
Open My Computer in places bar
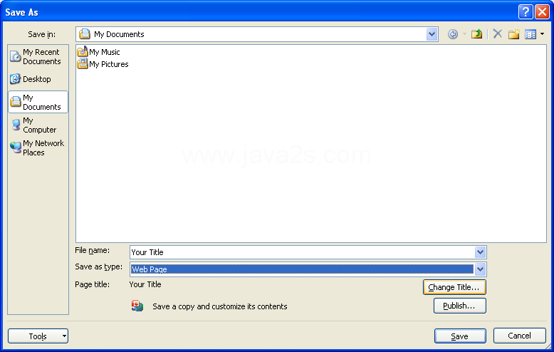[38, 125]
